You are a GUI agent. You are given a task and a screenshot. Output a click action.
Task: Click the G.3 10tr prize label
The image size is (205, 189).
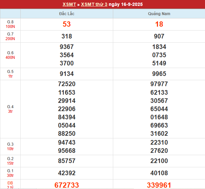(10, 147)
